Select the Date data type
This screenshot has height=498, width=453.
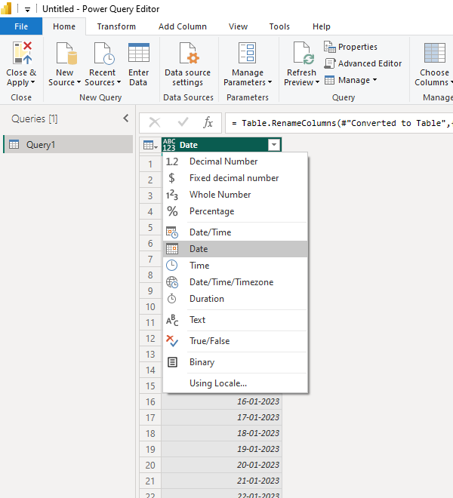point(236,249)
